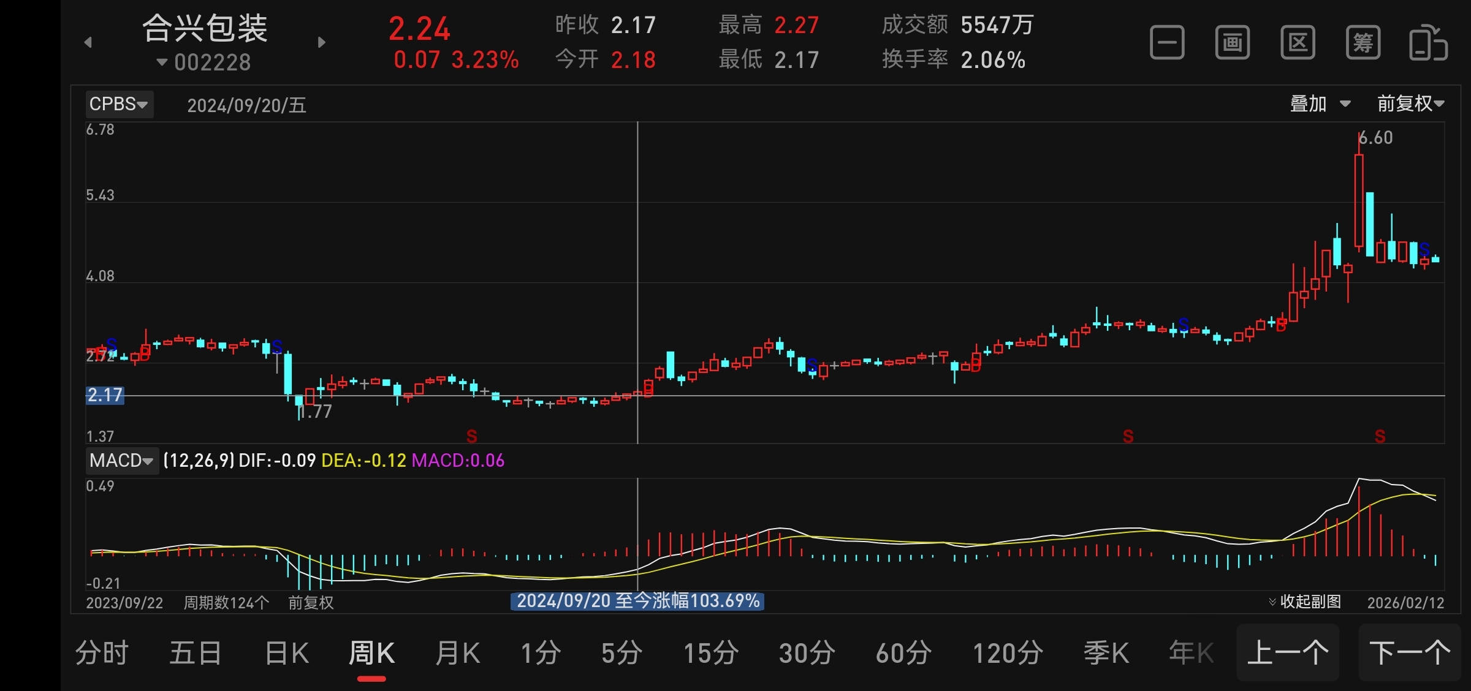Click the 2.17 price level label

pos(105,395)
